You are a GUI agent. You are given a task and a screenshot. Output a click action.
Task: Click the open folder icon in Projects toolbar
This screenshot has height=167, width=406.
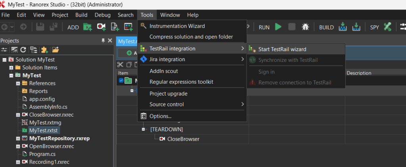56,50
